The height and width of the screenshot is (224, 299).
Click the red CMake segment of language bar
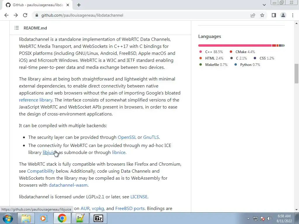(274, 45)
